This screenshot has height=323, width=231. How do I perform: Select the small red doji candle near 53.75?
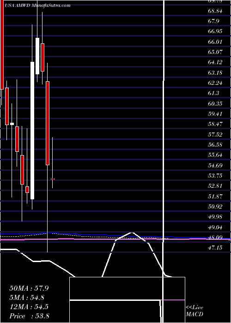(53, 179)
